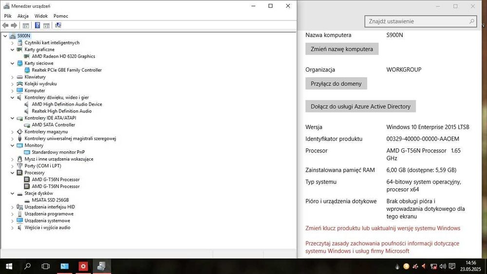Image resolution: width=487 pixels, height=274 pixels.
Task: Scan for hardware changes toolbar icon
Action: point(58,25)
